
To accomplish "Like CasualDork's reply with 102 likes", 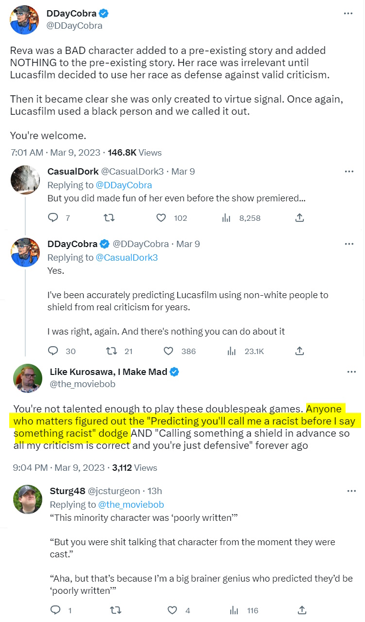I will pyautogui.click(x=161, y=218).
